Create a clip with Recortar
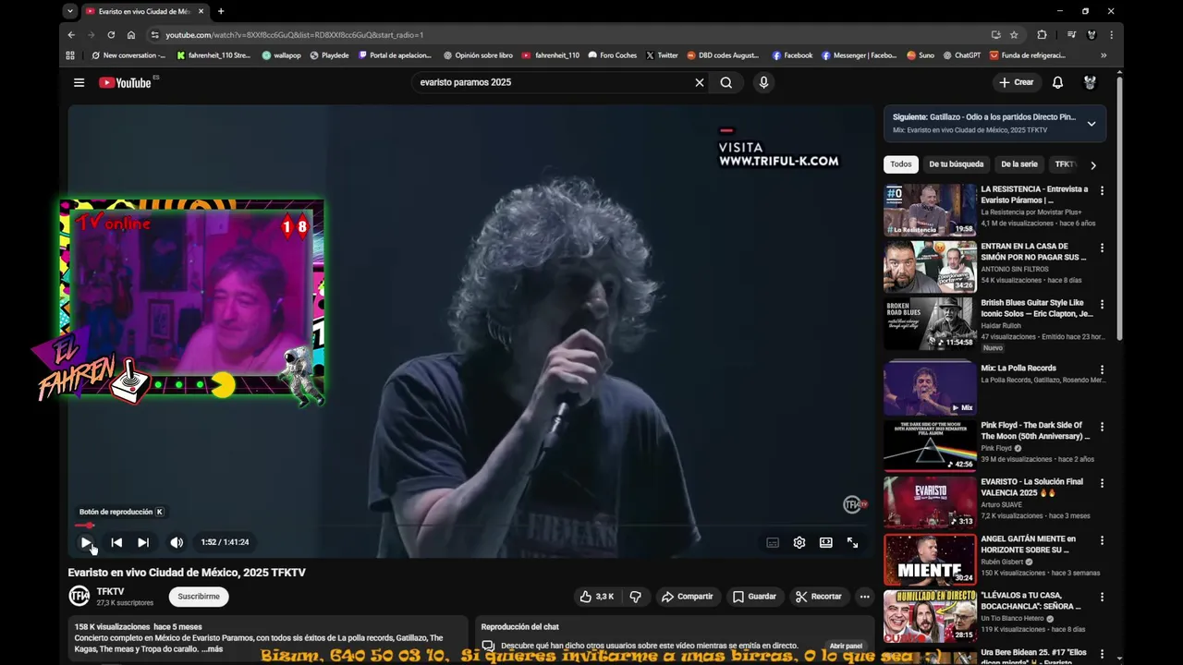This screenshot has width=1183, height=665. (819, 597)
